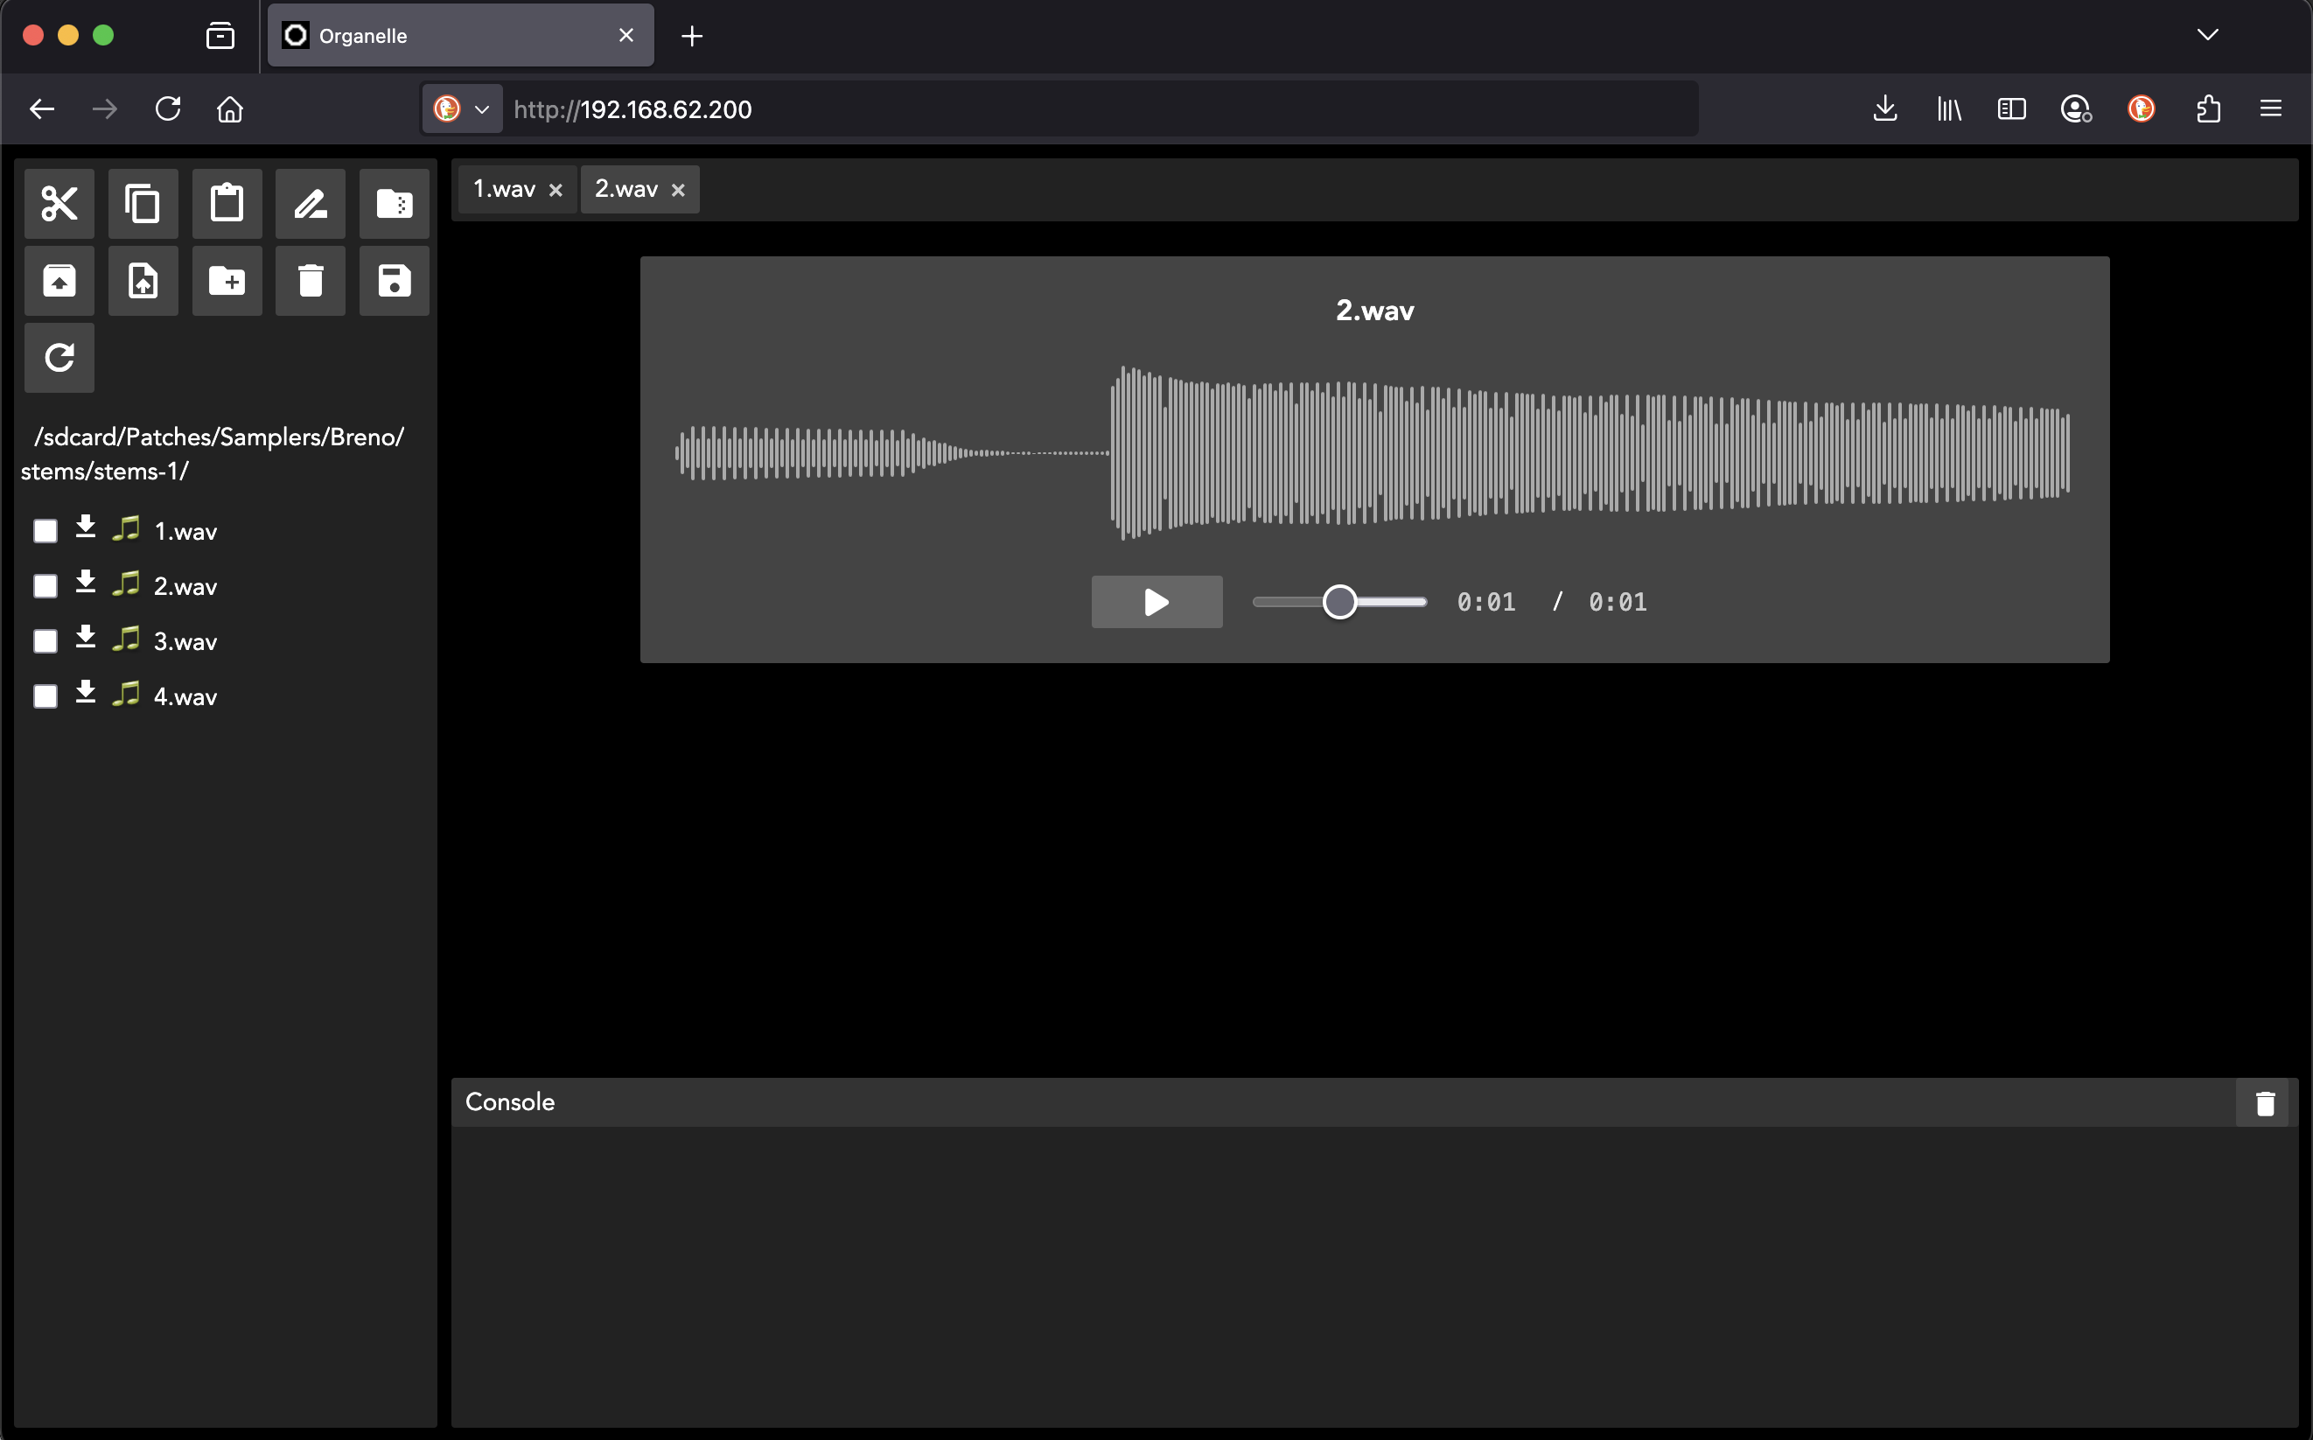2313x1440 pixels.
Task: Download 3.wav using its arrow icon
Action: click(x=86, y=637)
